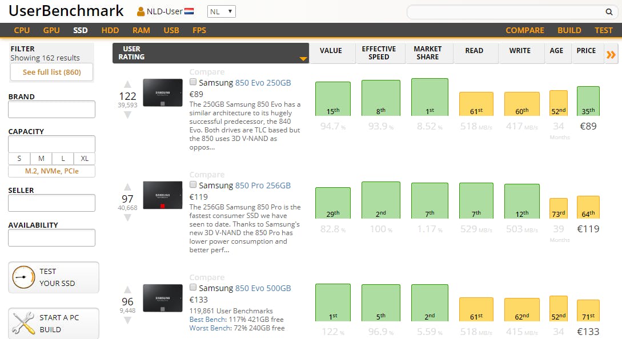Go to the FPS section
The image size is (622, 339).
coord(199,30)
